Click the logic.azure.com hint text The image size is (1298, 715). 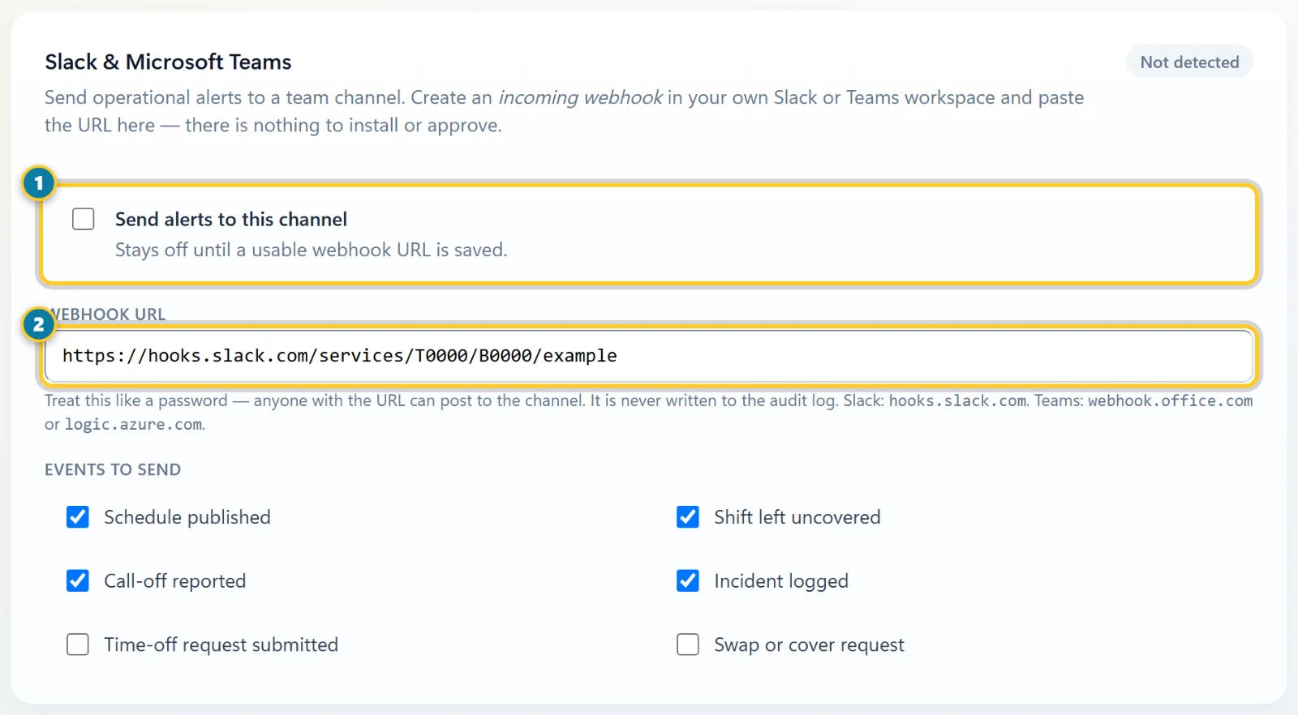(133, 424)
